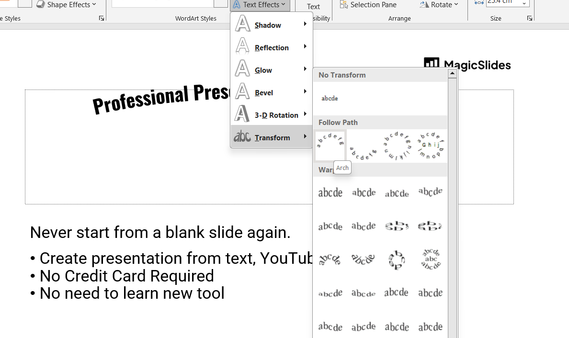Apply the Triangle Up warp transform
The image size is (569, 338).
click(x=397, y=192)
